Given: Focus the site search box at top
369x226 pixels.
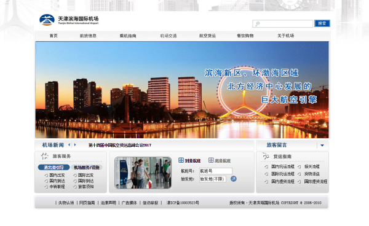Looking at the screenshot, I should 283,23.
